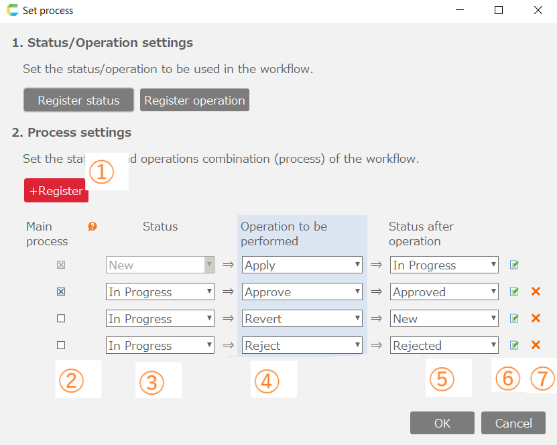Delete the Revert process row
The width and height of the screenshot is (557, 445).
(536, 318)
